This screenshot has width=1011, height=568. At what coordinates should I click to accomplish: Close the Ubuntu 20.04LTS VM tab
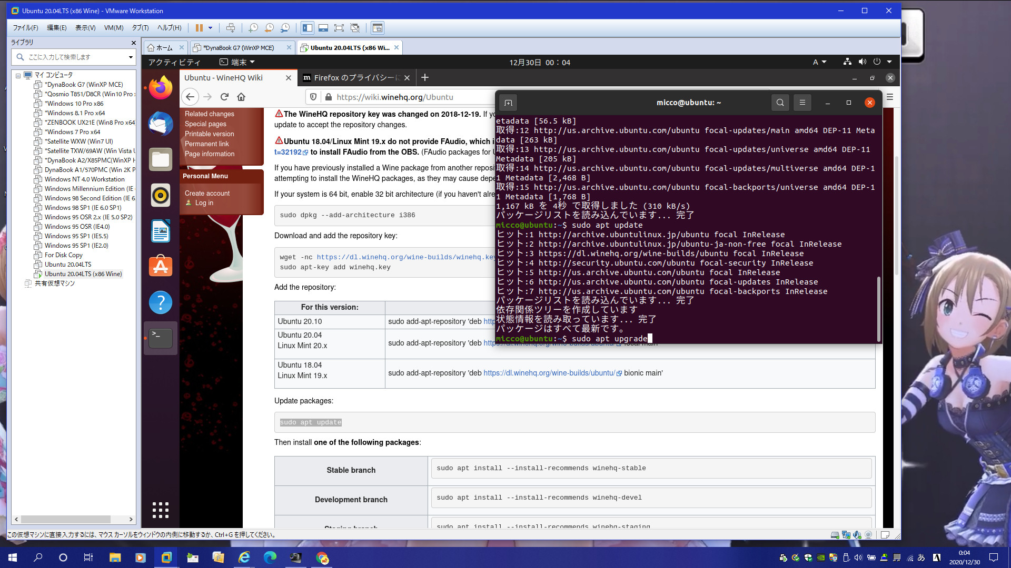[397, 47]
